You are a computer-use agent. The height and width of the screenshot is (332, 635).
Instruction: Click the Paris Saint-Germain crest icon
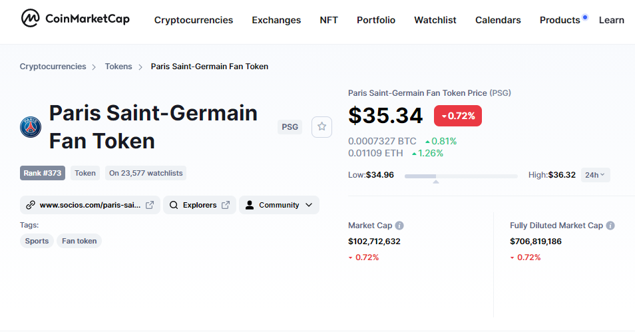tap(31, 126)
